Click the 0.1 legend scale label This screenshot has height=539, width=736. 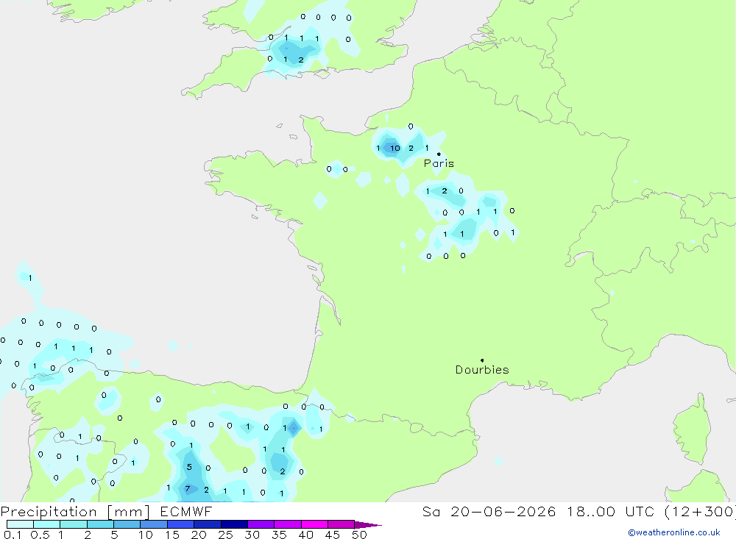coord(13,535)
